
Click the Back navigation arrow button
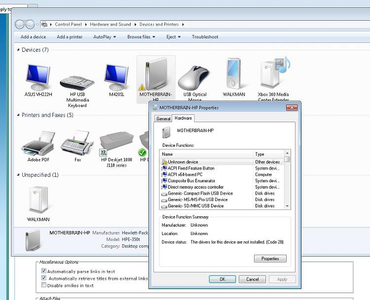(x=20, y=24)
